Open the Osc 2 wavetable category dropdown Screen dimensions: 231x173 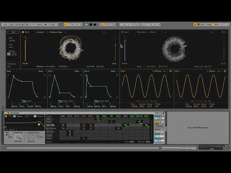(x=141, y=32)
